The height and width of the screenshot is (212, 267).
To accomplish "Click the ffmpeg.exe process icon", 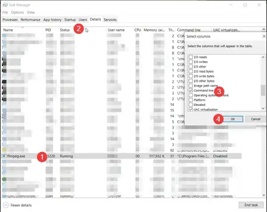I will [x=4, y=156].
